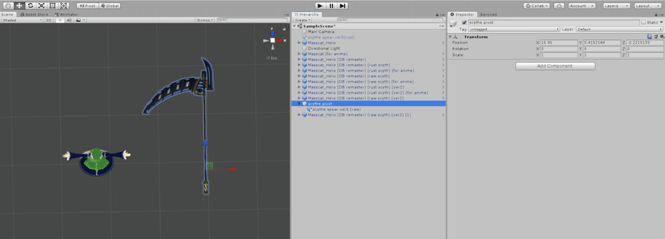Toggle Pivot/Center handle position
Viewport: 665px width, 239px height.
[88, 6]
